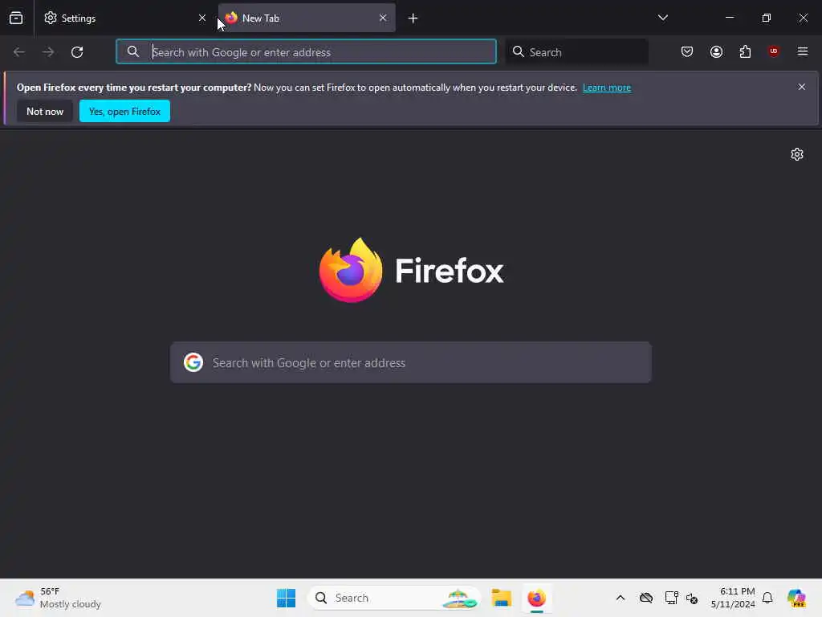This screenshot has width=822, height=617.
Task: Switch to the Settings tab
Action: pyautogui.click(x=125, y=18)
